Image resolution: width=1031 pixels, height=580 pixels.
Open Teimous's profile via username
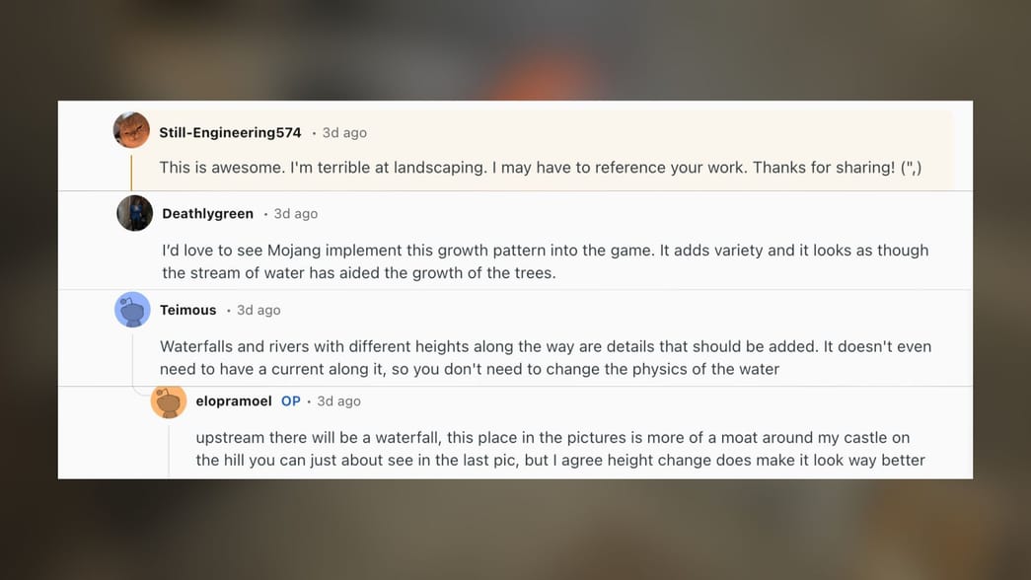click(187, 309)
